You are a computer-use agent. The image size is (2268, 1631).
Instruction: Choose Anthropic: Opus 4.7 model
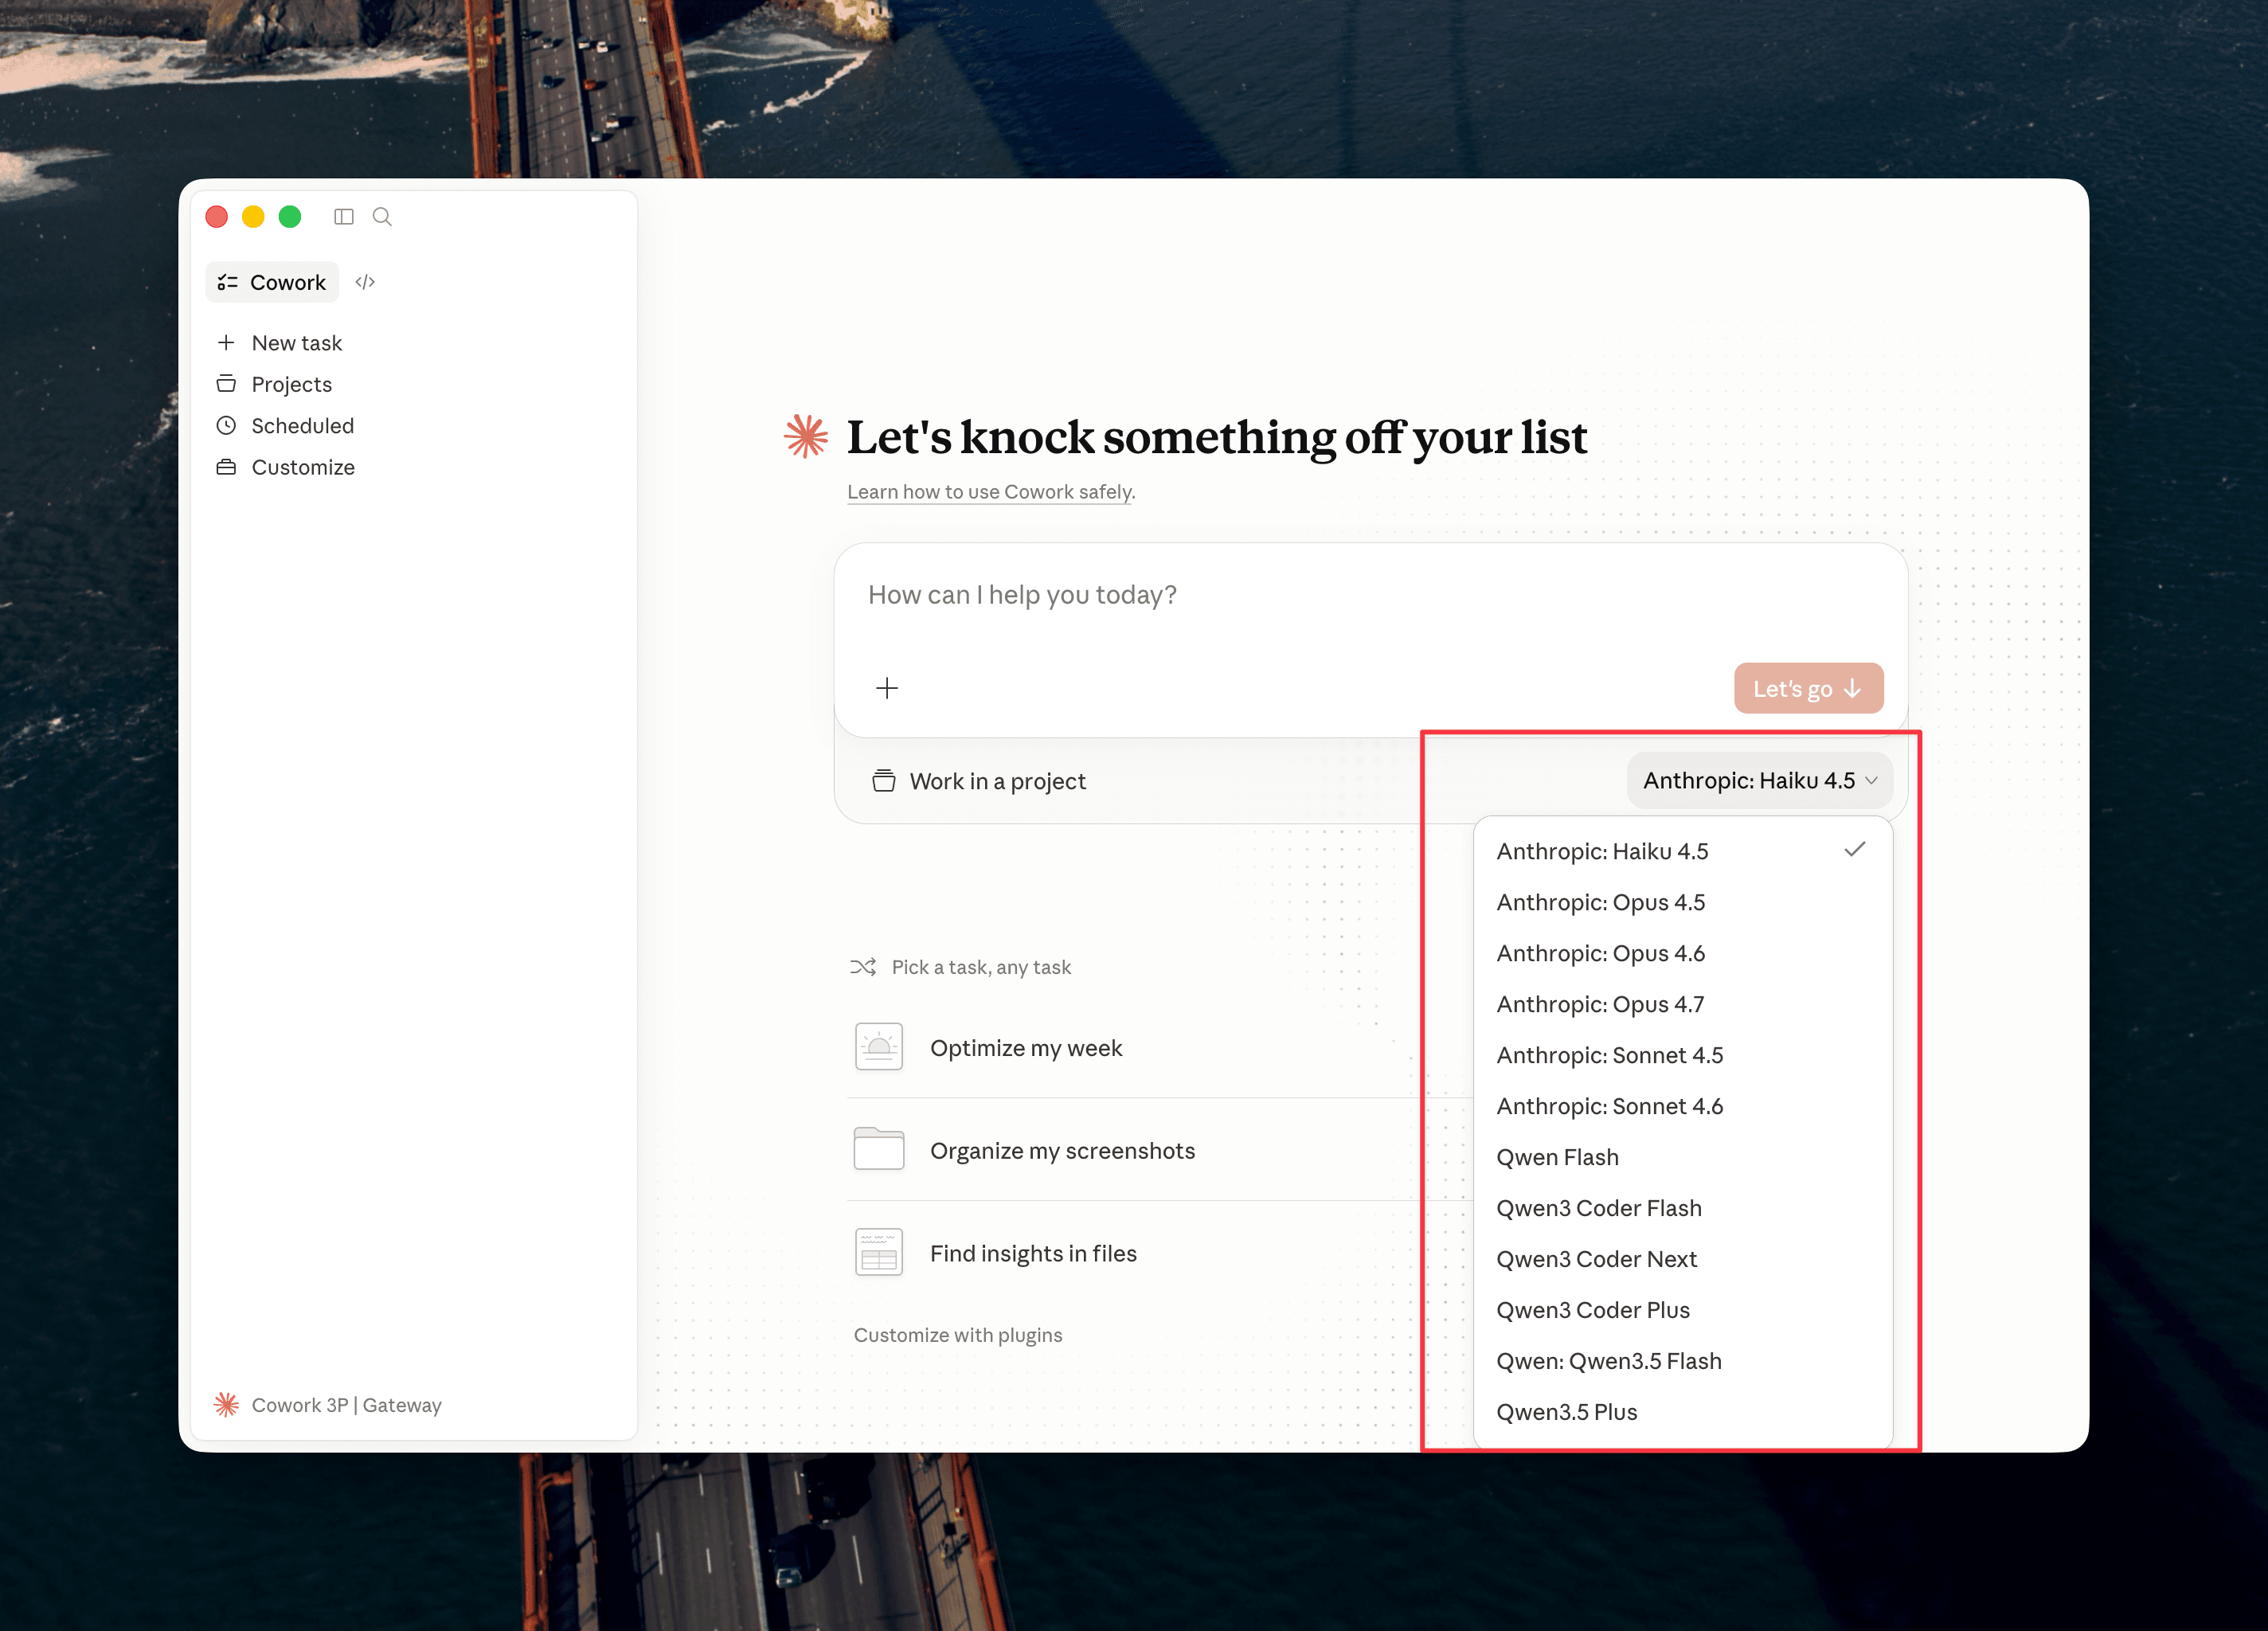pos(1600,1004)
